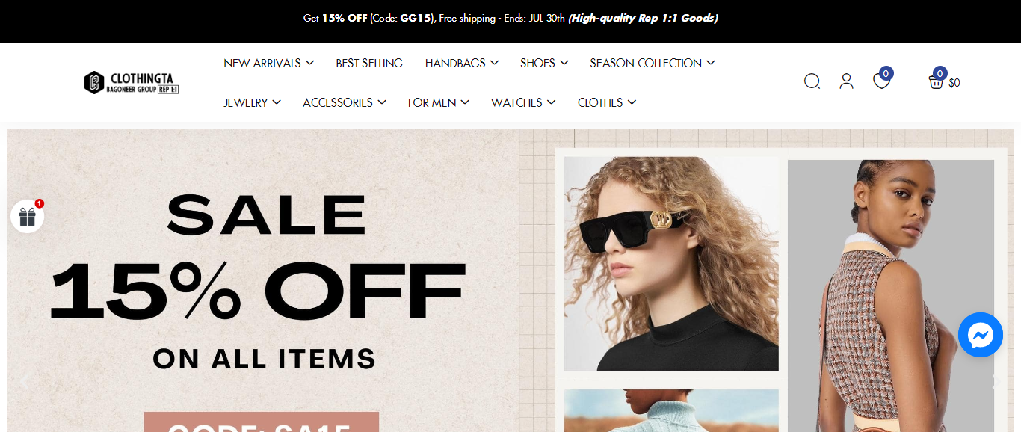
Task: Open the shopping cart basket icon
Action: (936, 81)
